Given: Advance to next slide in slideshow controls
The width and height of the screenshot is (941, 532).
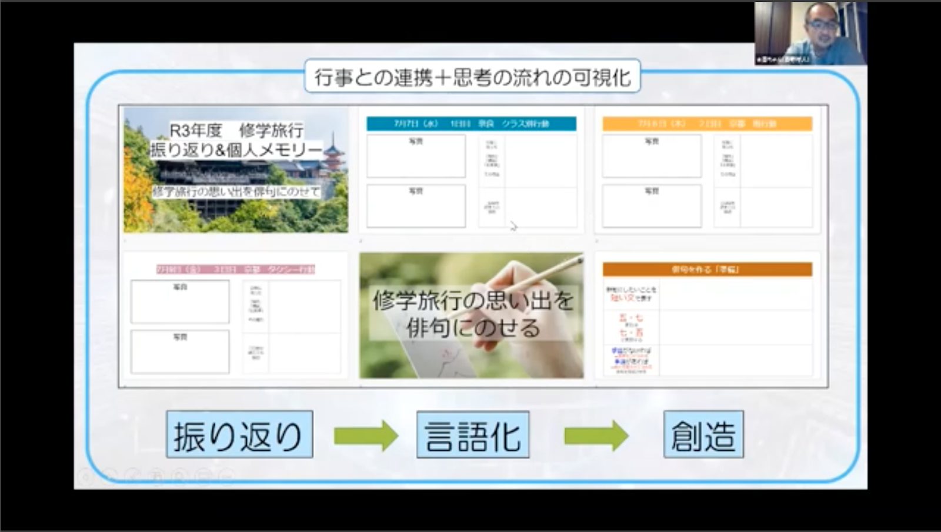Looking at the screenshot, I should pos(109,477).
